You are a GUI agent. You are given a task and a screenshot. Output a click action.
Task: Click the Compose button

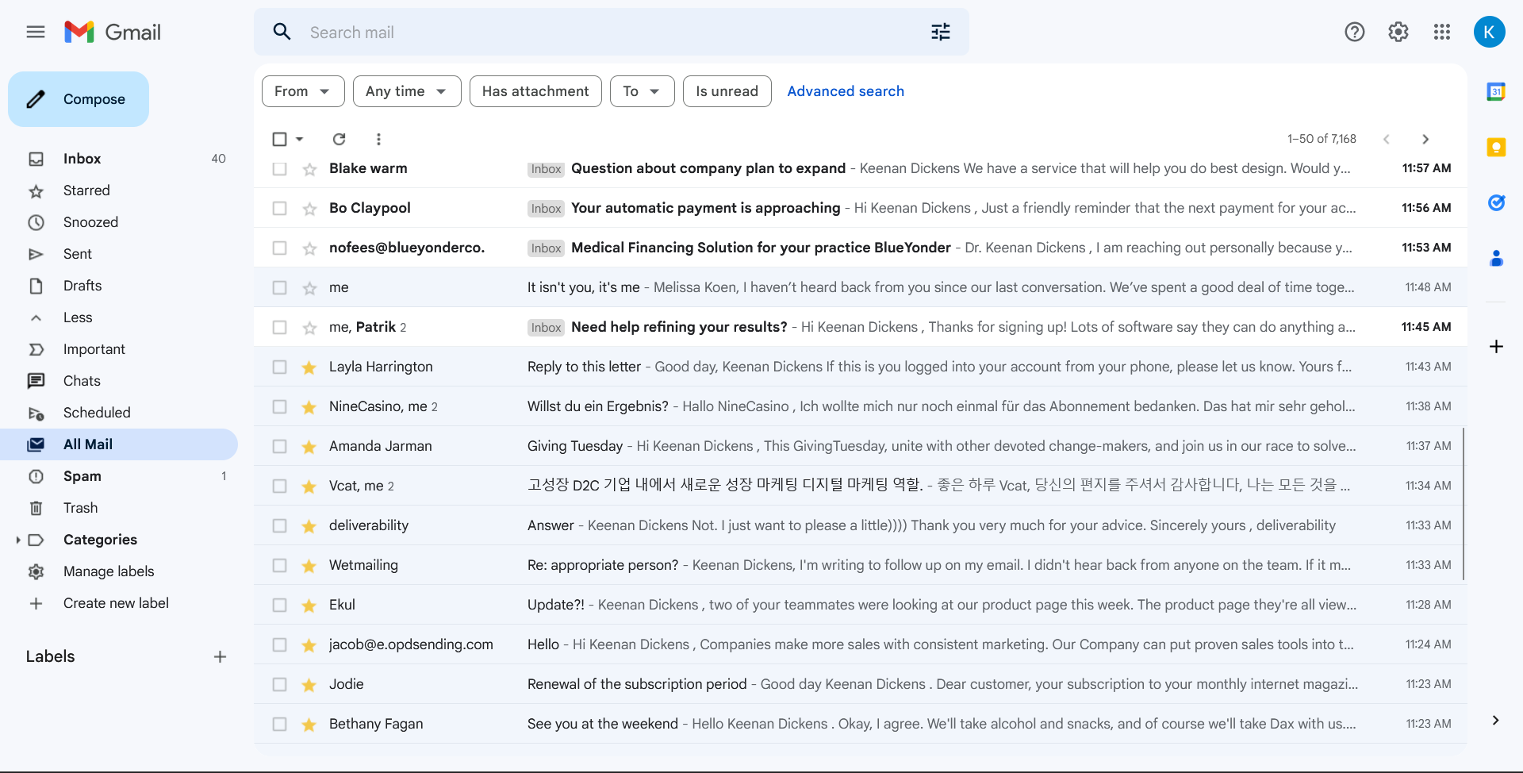coord(79,99)
